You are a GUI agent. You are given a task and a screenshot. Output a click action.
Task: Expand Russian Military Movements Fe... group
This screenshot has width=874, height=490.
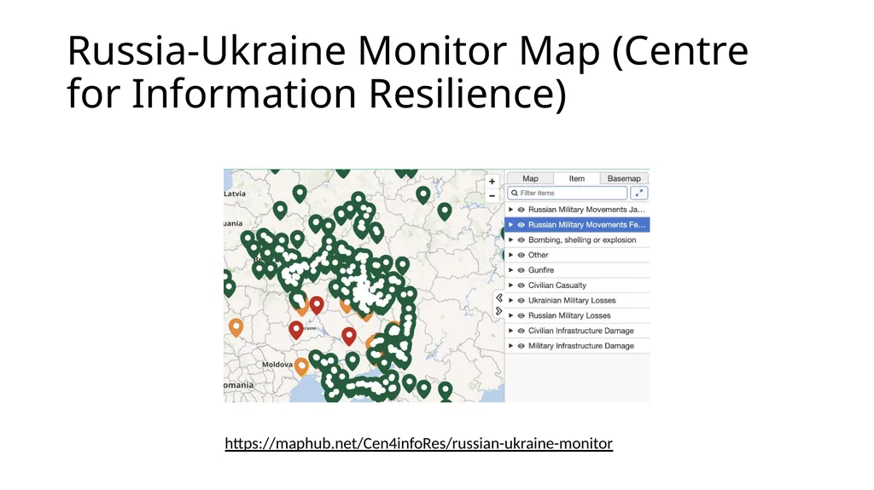click(x=510, y=225)
